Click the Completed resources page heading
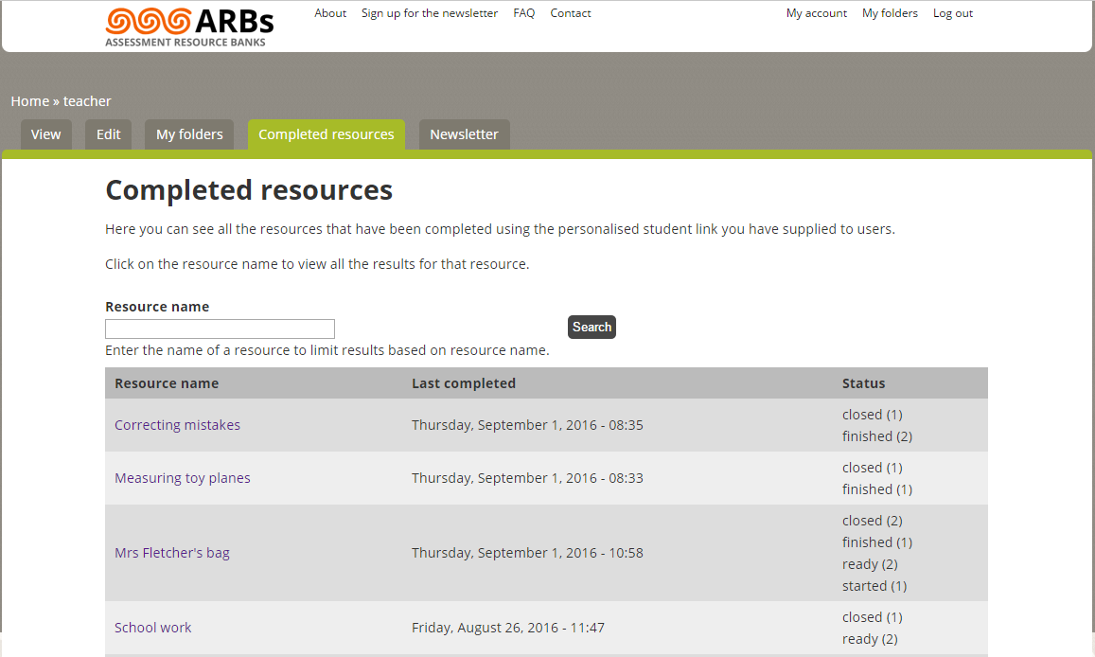1095x657 pixels. coord(249,190)
